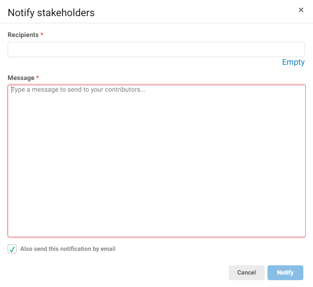The height and width of the screenshot is (287, 313).
Task: Click the Message field label
Action: pos(21,78)
